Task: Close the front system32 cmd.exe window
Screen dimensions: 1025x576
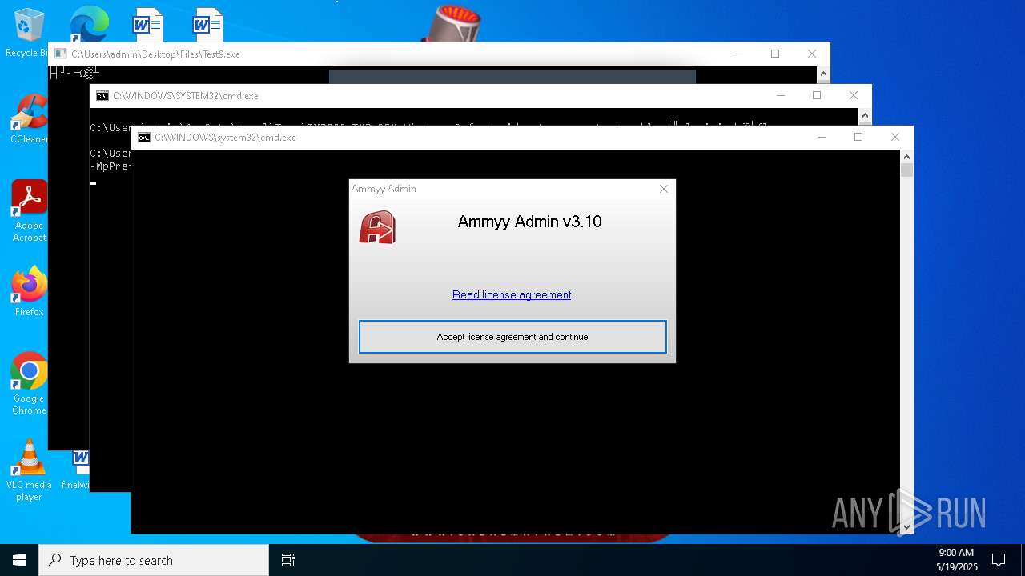Action: [895, 138]
